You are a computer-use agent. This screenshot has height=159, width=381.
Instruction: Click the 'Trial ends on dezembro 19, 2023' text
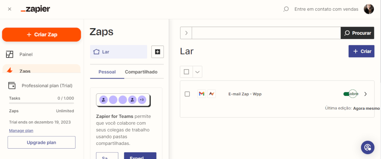(40, 122)
